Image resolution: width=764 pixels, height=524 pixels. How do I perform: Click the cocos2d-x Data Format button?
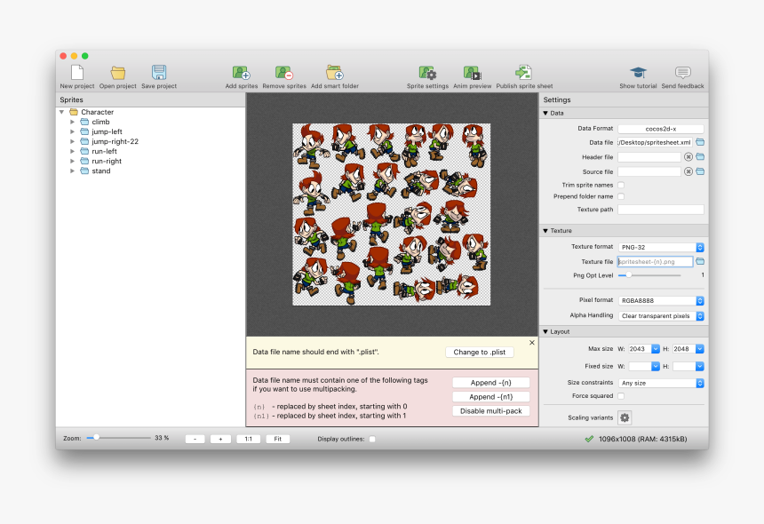(x=661, y=129)
